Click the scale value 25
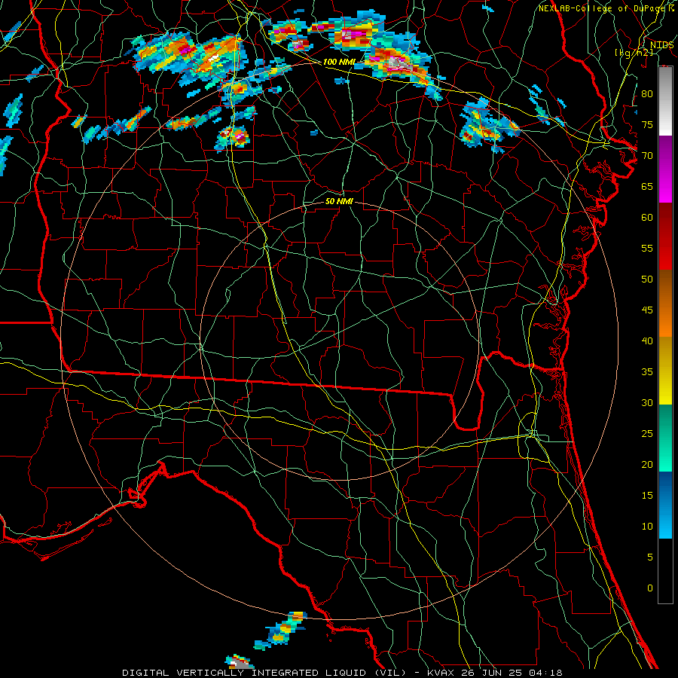Screen dimensions: 678x678 647,434
